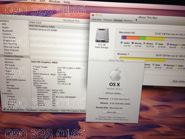The width and height of the screenshot is (185, 139).
Task: Click the More Info button
Action: tap(112, 112)
